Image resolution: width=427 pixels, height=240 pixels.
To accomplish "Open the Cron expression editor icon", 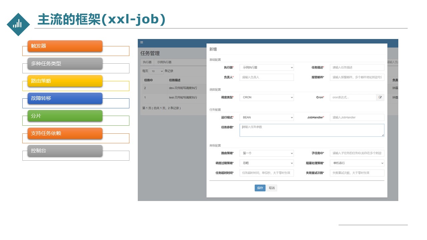I will click(x=380, y=97).
